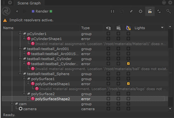Click error icon beside polySurfaceShape2
Screen dimensions: 174x118
click(33, 99)
